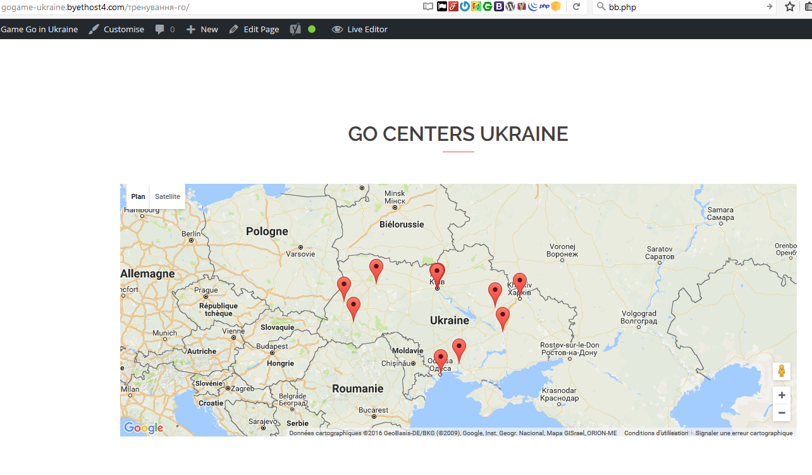Click Signaler une erreur cartographique link
Viewport: 812px width, 475px height.
point(744,433)
